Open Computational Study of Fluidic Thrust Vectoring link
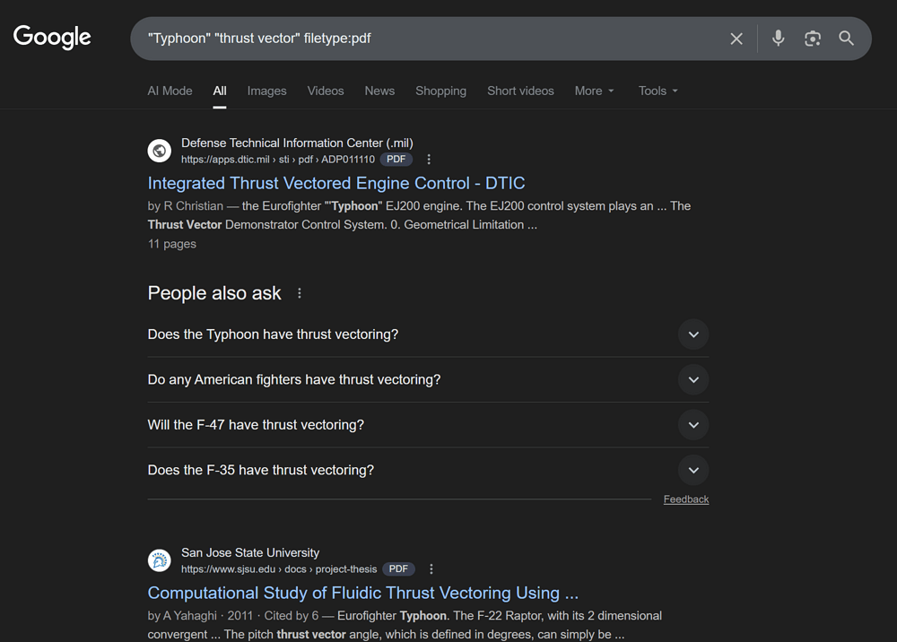This screenshot has height=642, width=897. click(x=362, y=593)
